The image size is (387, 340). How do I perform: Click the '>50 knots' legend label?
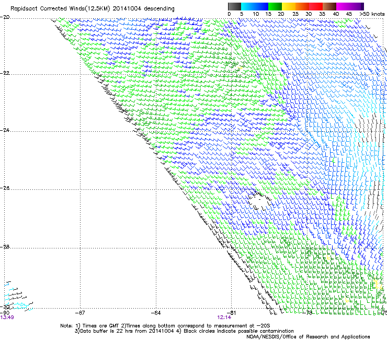point(372,14)
